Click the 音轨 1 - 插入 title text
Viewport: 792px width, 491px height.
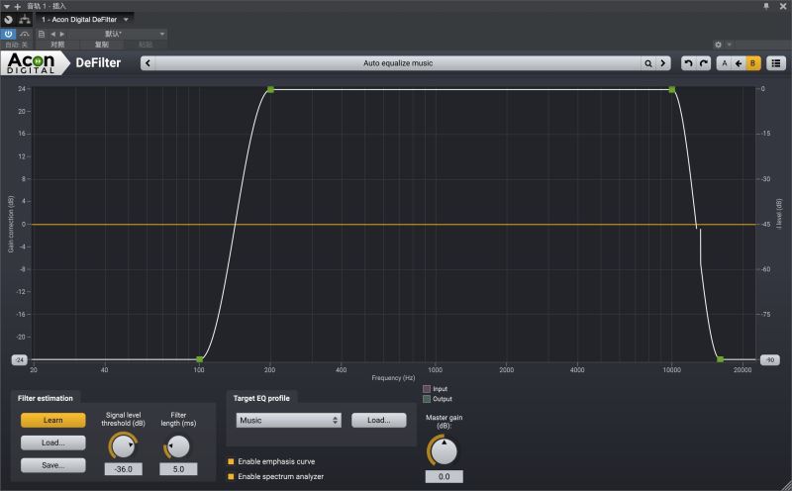pyautogui.click(x=46, y=6)
